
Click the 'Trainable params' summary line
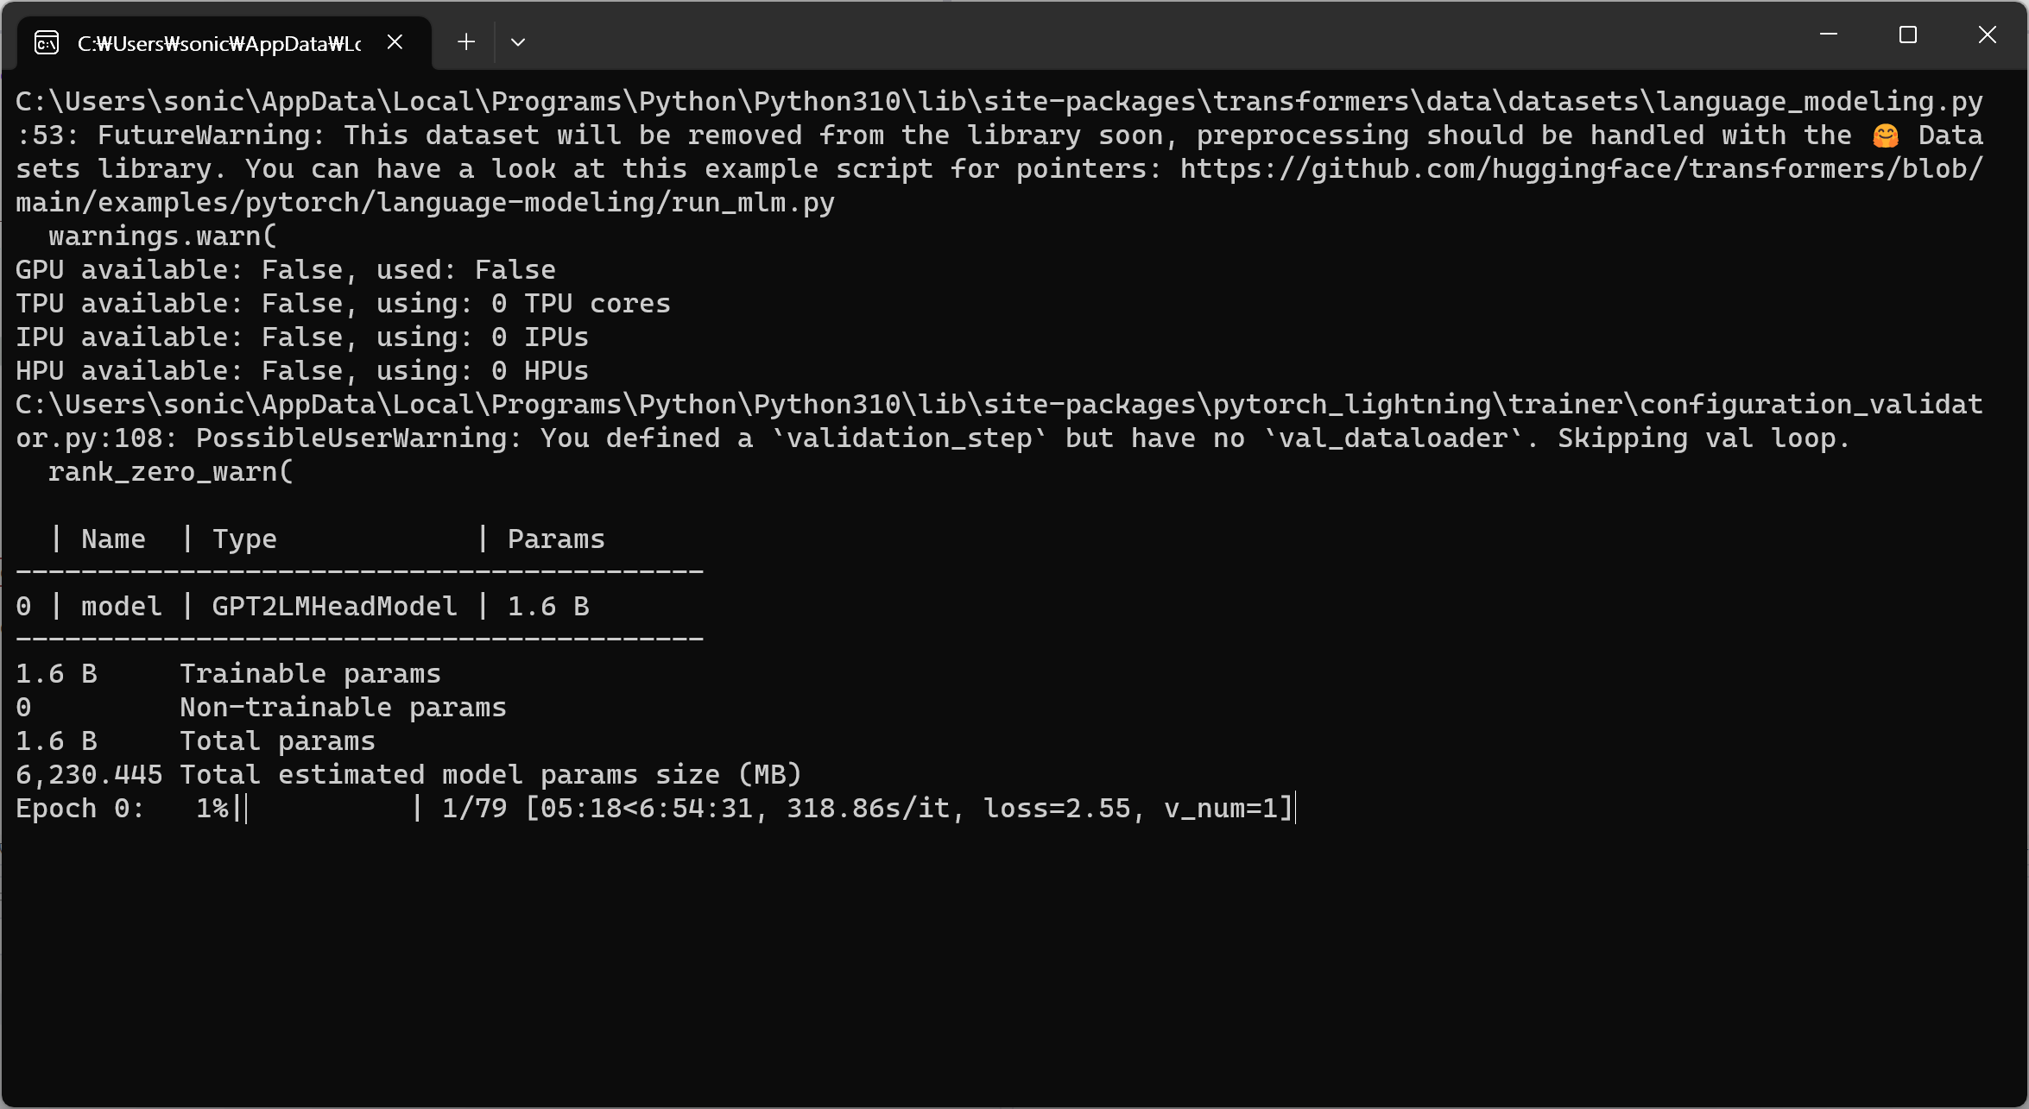tap(228, 674)
